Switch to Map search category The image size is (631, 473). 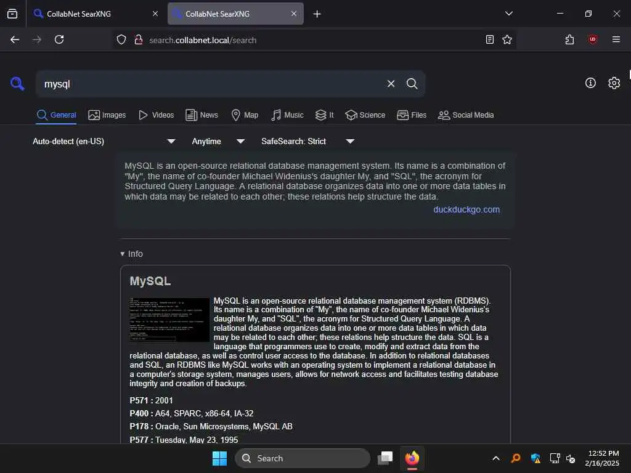click(x=245, y=115)
